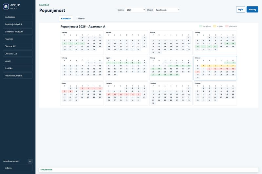Open the three-dot user menu button
Viewport: 262px width, 174px height.
pos(30,161)
